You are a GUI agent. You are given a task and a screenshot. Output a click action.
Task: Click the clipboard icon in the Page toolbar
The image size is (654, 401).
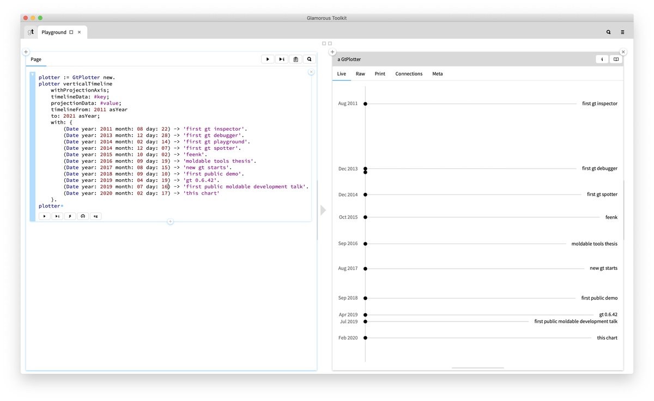[x=295, y=59]
